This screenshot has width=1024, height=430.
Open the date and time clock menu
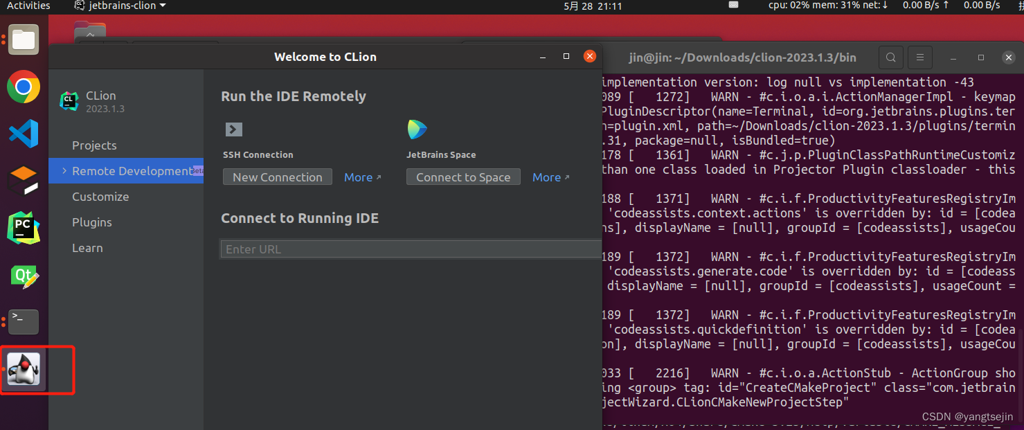[x=593, y=6]
